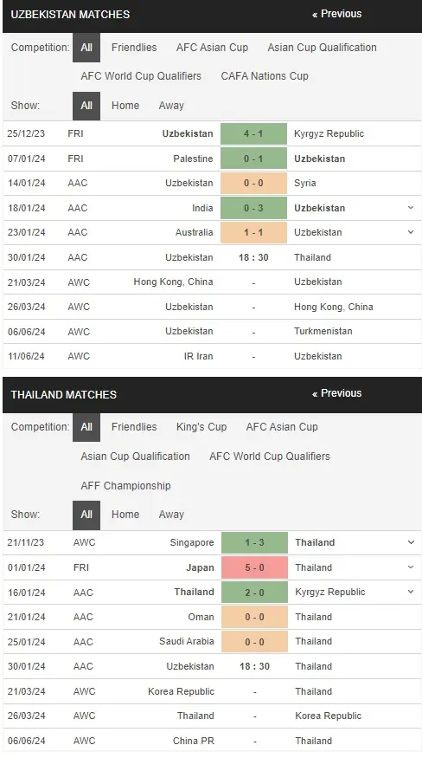The height and width of the screenshot is (758, 422).
Task: Open the Korea Republic team link on 21/03/24
Action: [181, 692]
